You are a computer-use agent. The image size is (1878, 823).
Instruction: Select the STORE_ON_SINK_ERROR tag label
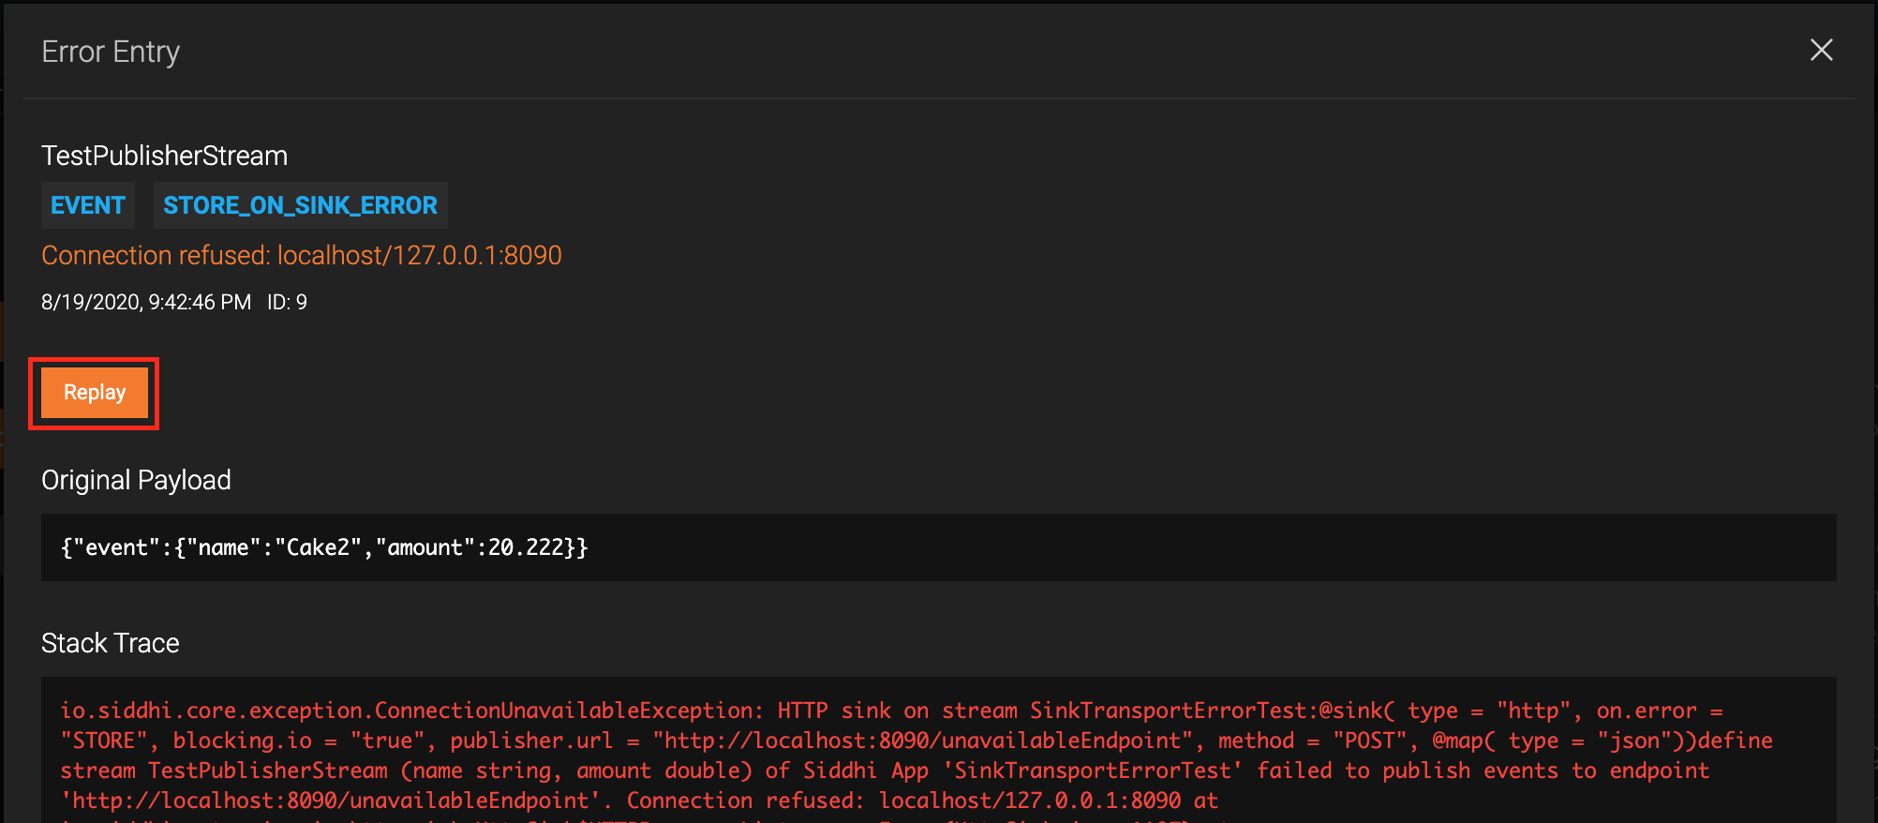point(300,205)
